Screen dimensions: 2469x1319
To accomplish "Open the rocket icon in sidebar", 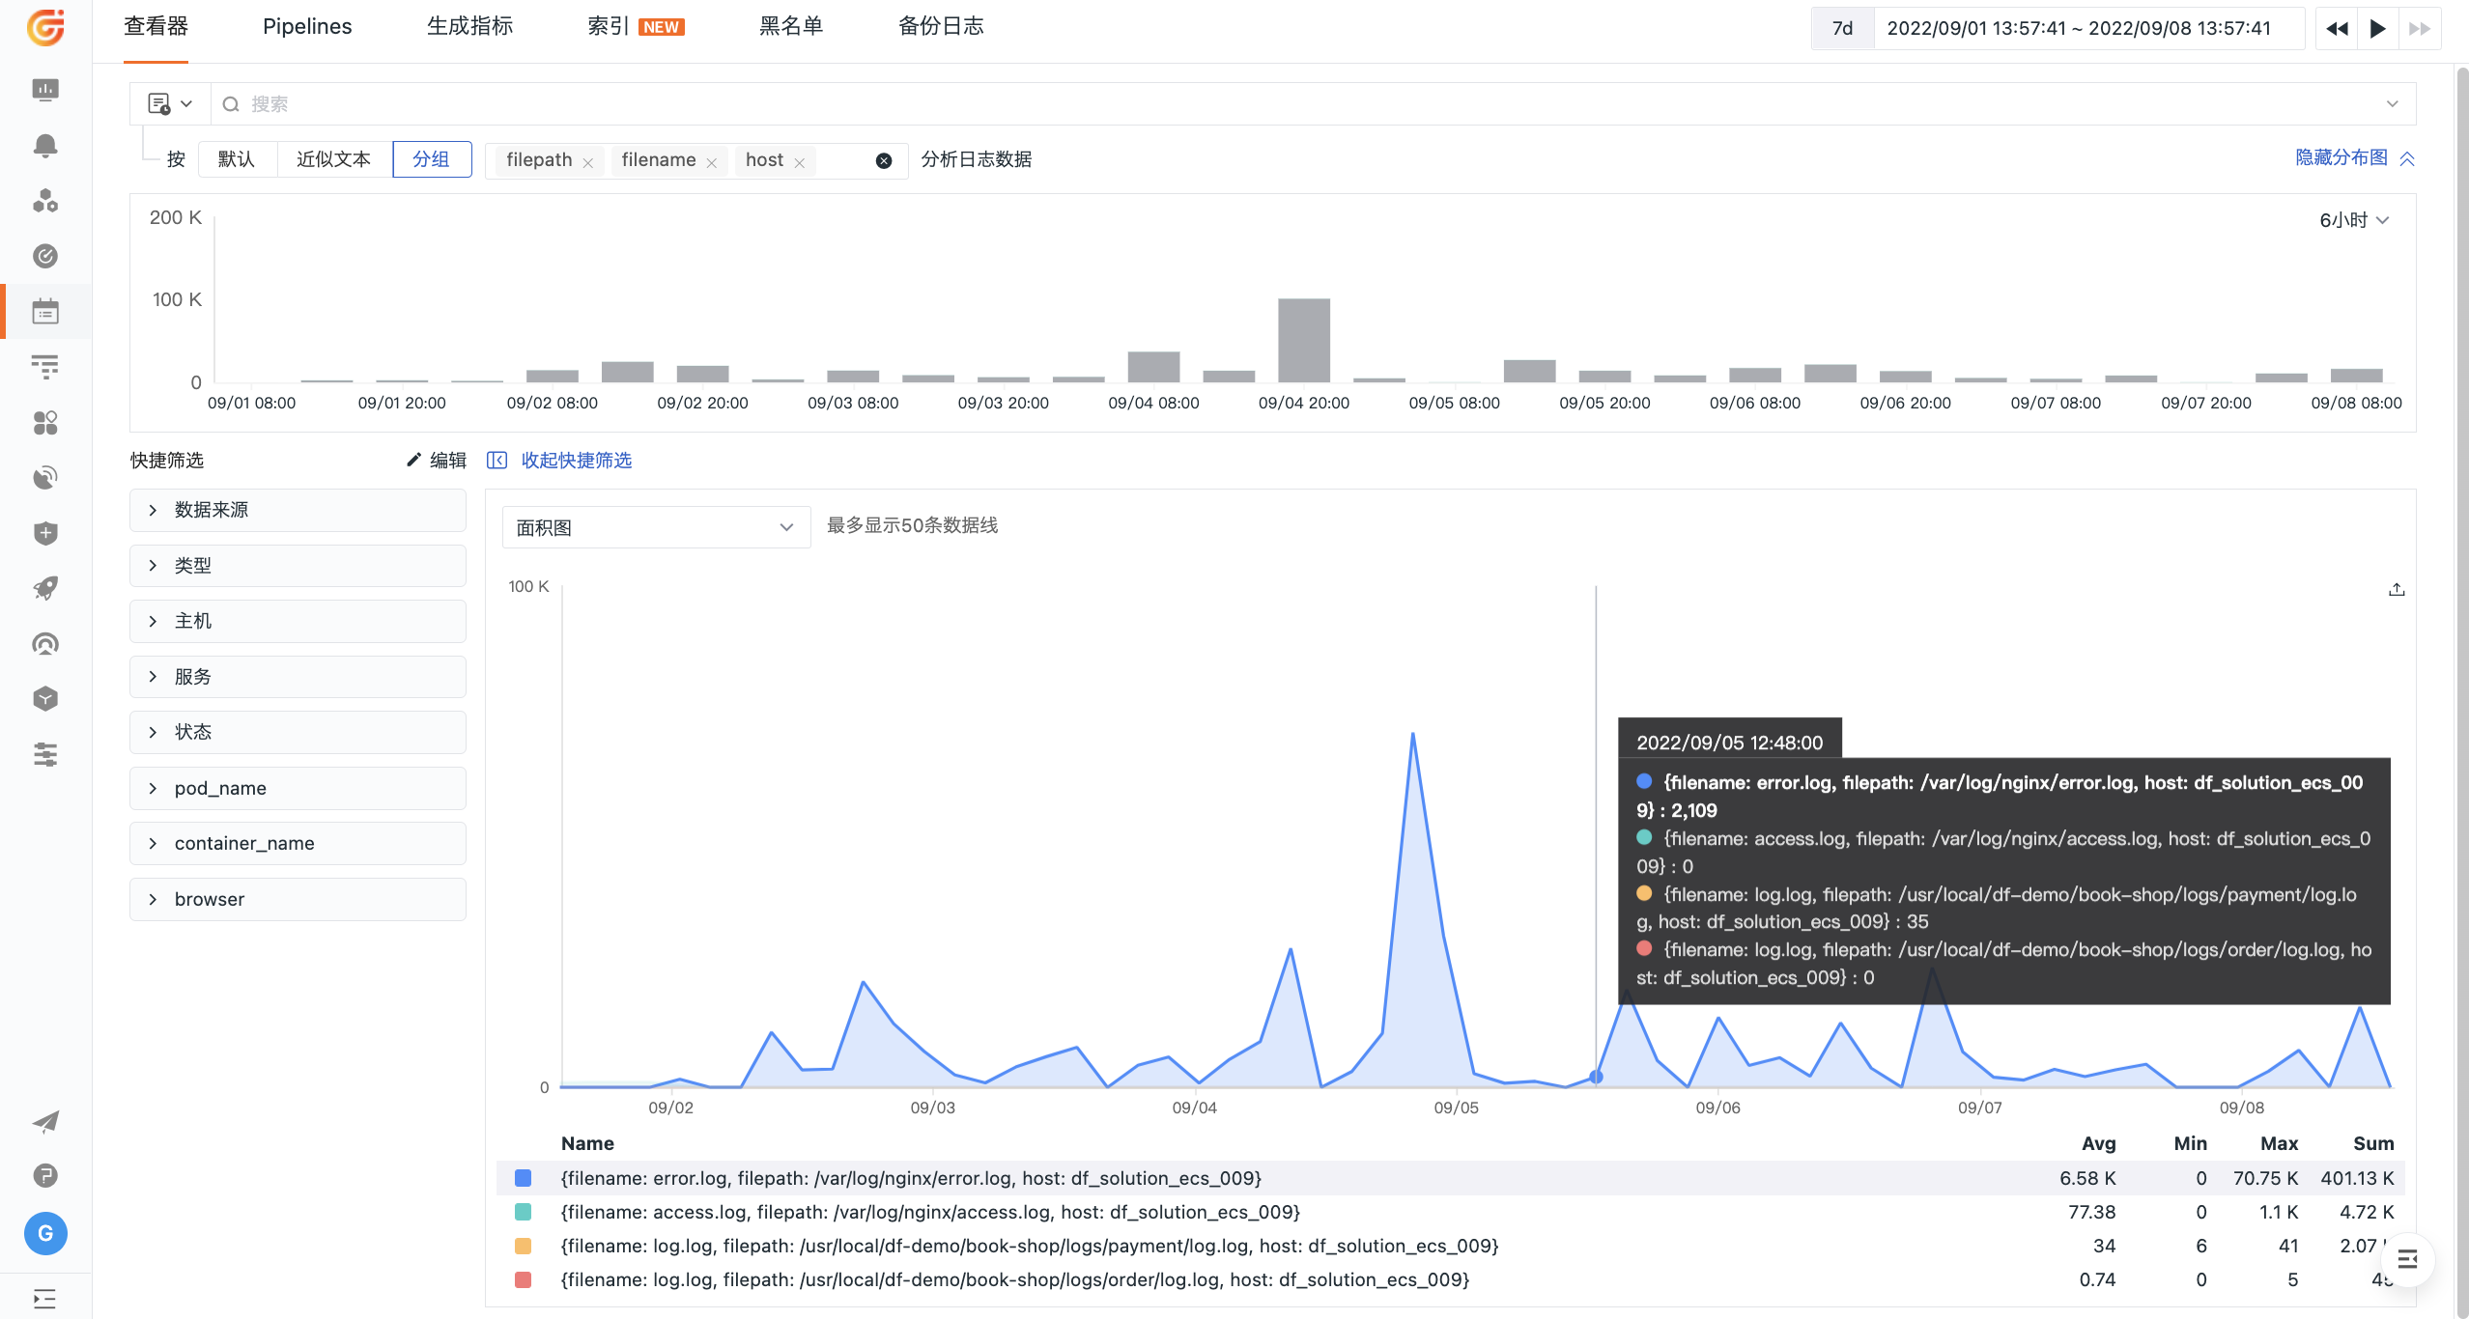I will (x=45, y=588).
